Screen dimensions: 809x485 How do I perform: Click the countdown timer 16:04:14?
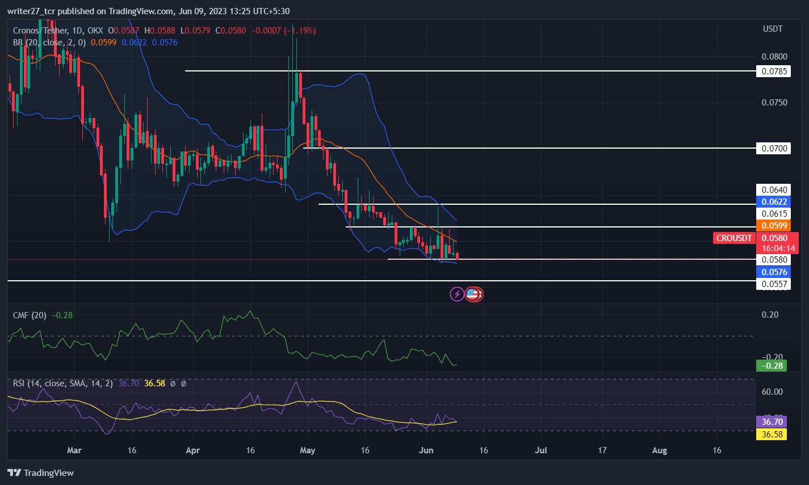[x=777, y=248]
